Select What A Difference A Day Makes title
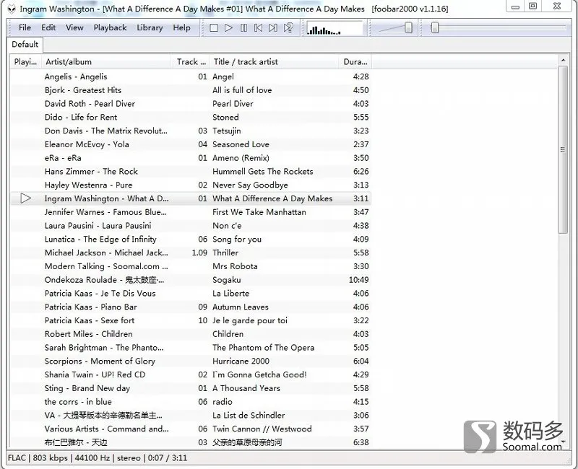 pyautogui.click(x=272, y=198)
